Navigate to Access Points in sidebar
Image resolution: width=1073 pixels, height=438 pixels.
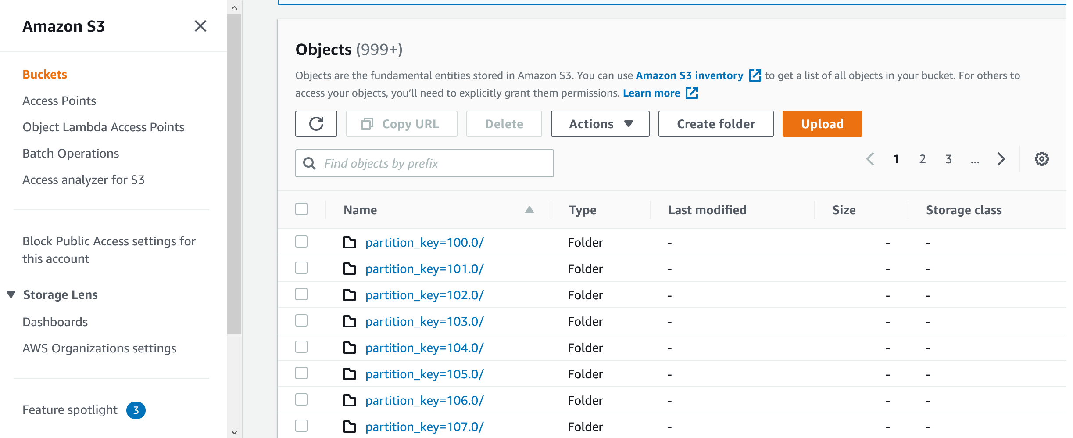59,101
